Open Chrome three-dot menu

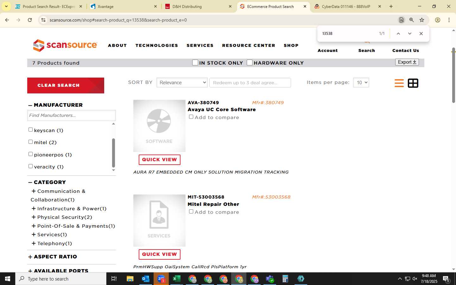click(449, 20)
